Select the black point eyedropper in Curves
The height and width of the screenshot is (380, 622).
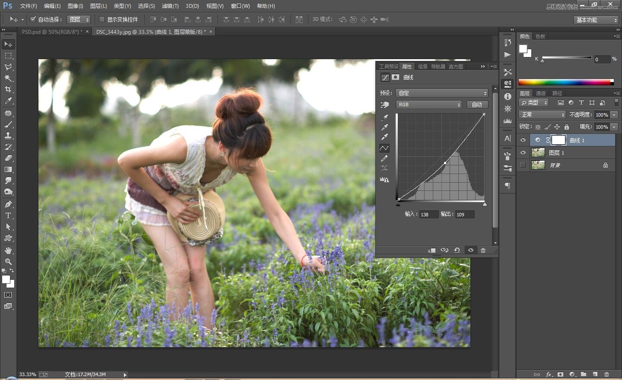(384, 117)
